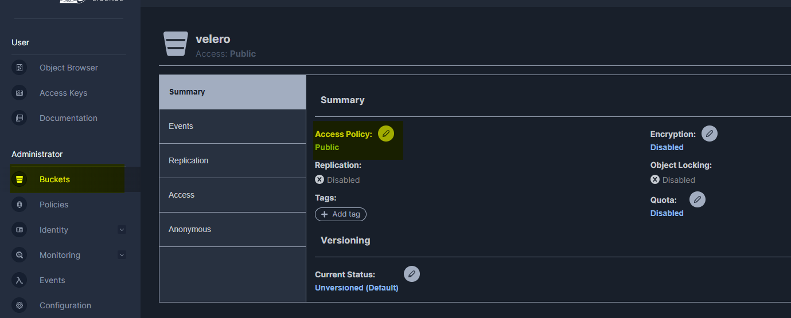The image size is (791, 318).
Task: Open the Summary tab
Action: click(x=232, y=92)
